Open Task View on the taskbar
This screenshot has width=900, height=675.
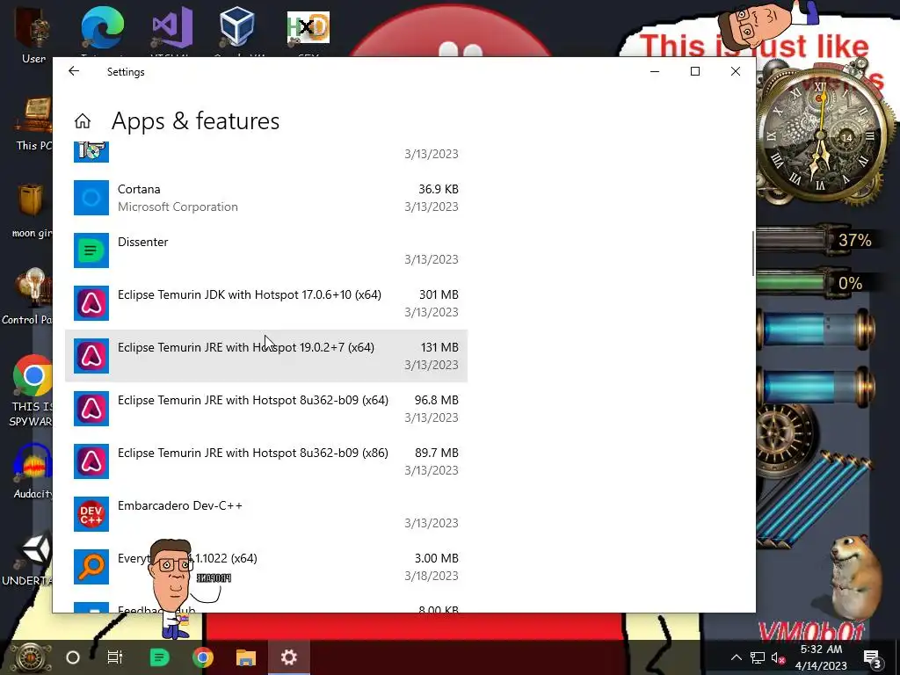[x=115, y=657]
